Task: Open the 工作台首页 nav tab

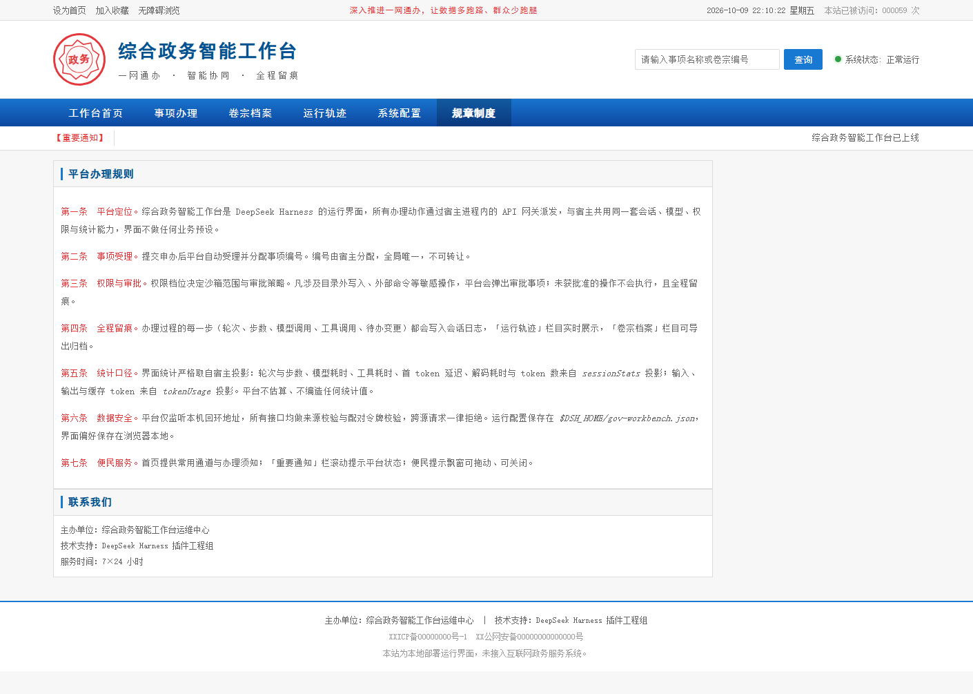Action: pyautogui.click(x=95, y=113)
